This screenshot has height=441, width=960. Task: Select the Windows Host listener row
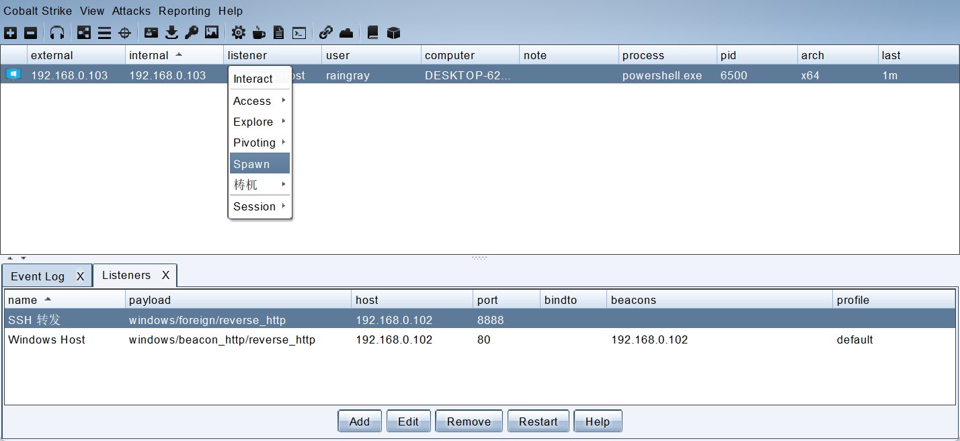(x=479, y=339)
